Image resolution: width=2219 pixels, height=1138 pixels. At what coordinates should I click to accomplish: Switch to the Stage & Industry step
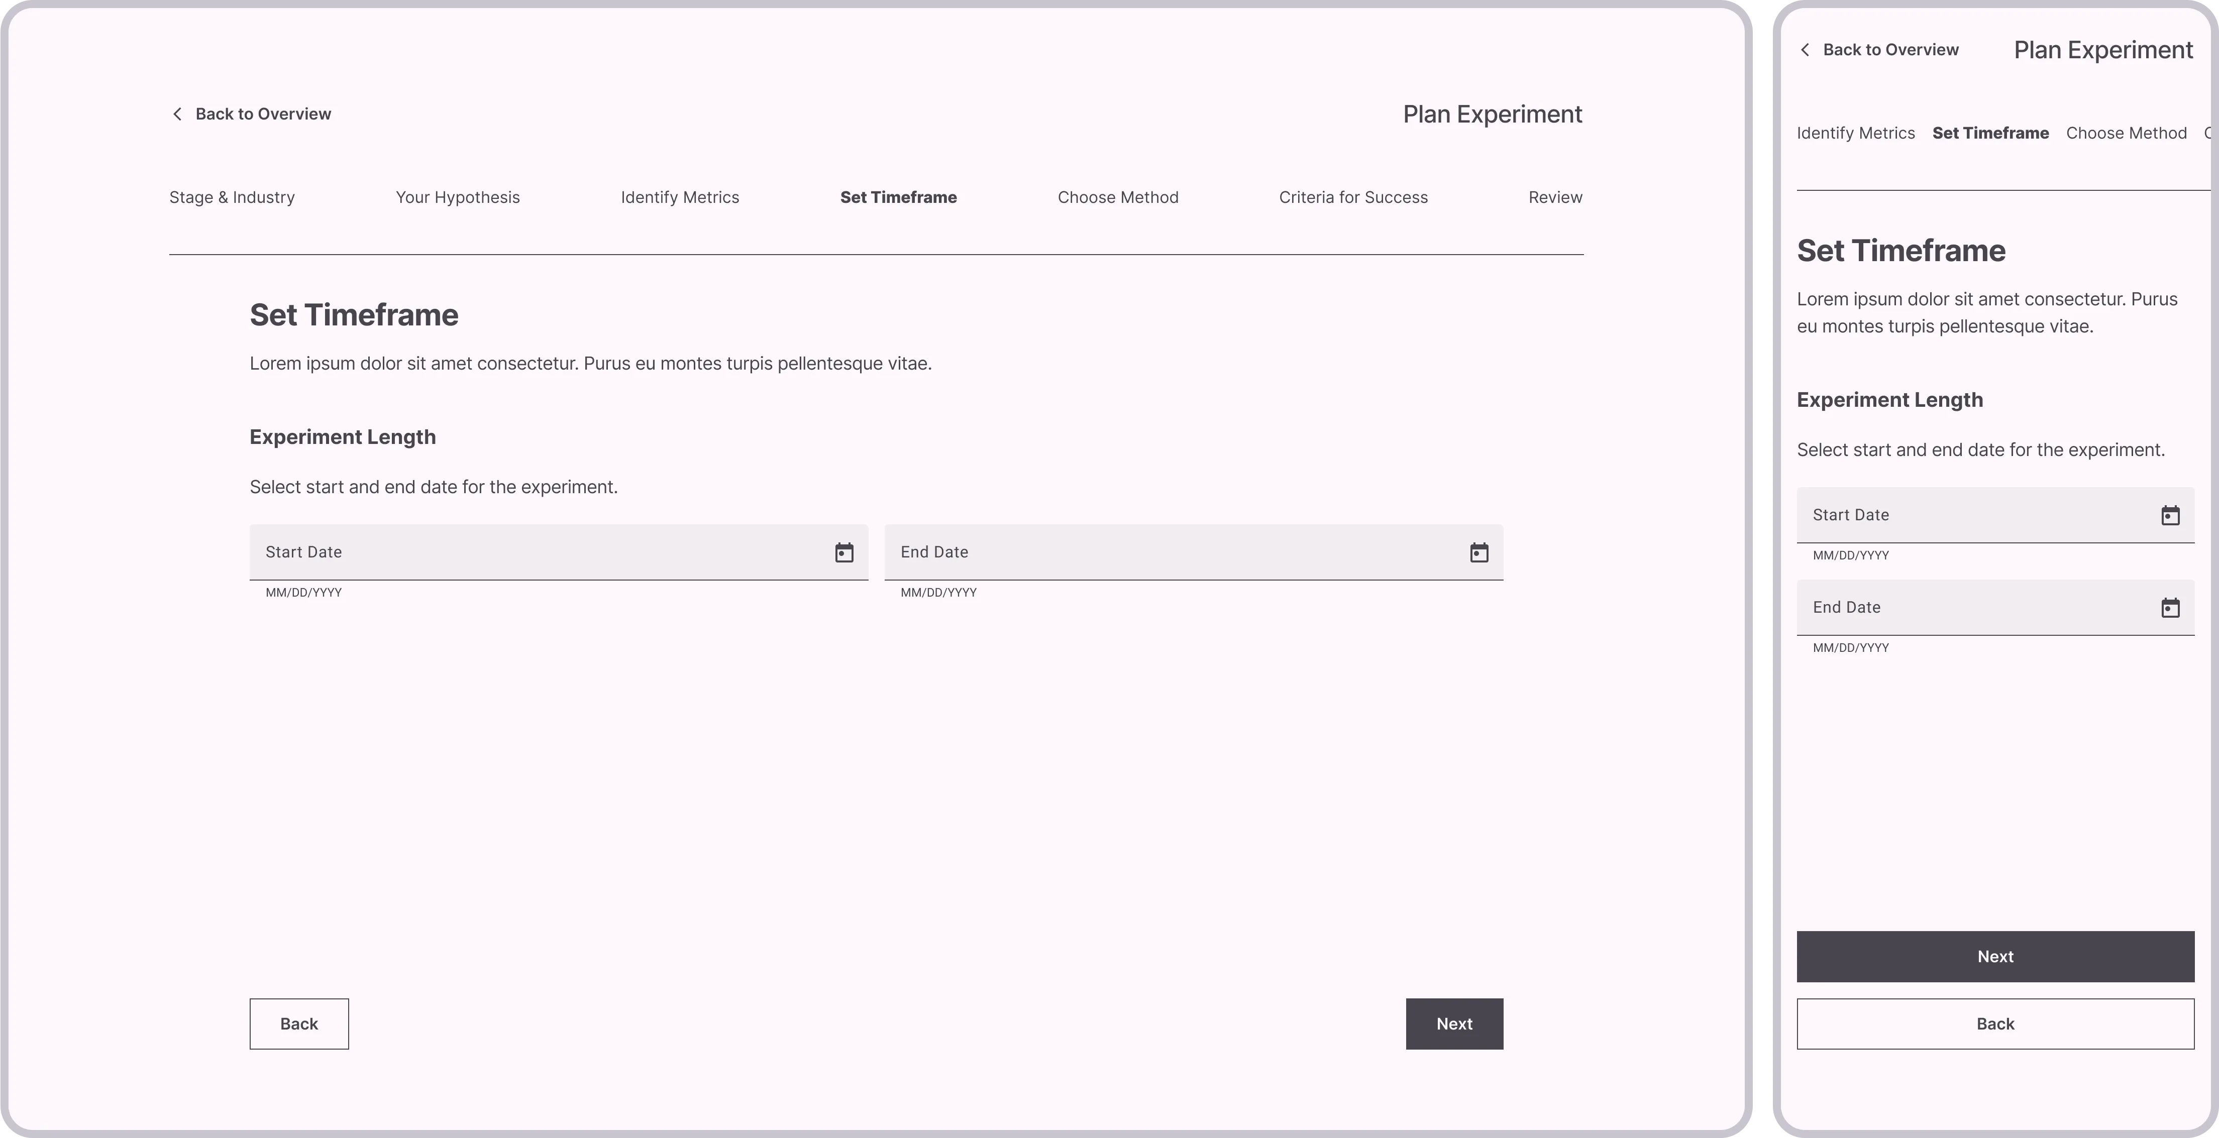pyautogui.click(x=232, y=197)
